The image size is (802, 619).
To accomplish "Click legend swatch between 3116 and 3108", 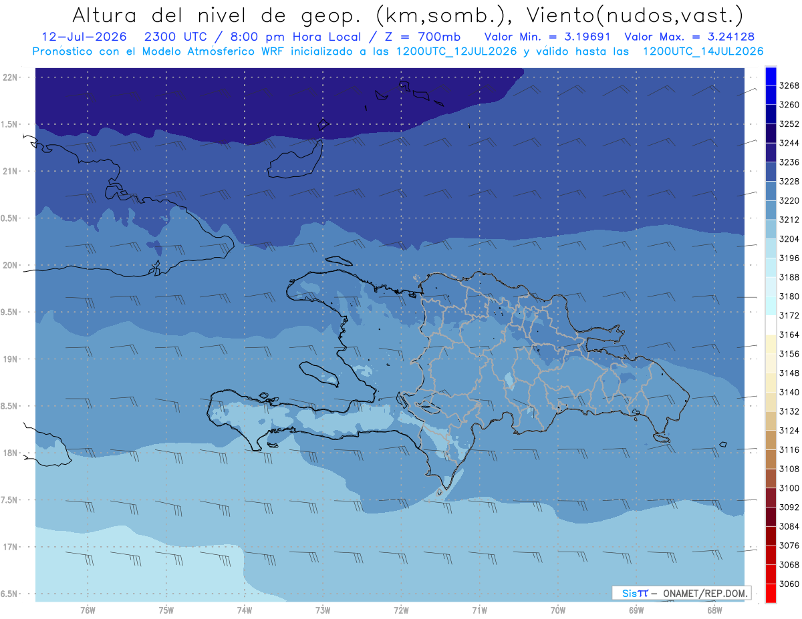I will (x=771, y=459).
